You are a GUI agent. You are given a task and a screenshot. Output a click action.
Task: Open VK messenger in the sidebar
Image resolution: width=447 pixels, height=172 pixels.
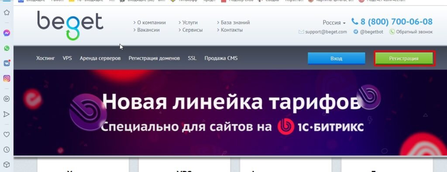click(x=7, y=63)
